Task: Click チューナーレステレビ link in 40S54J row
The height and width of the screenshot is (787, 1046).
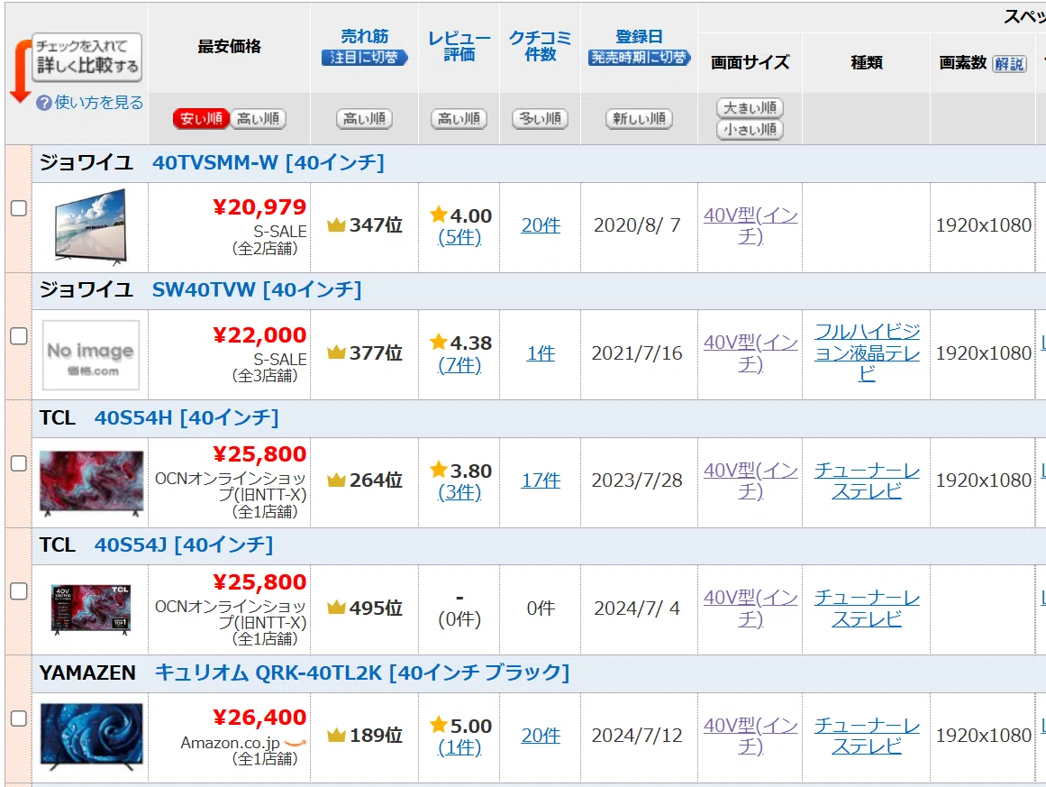Action: click(868, 609)
